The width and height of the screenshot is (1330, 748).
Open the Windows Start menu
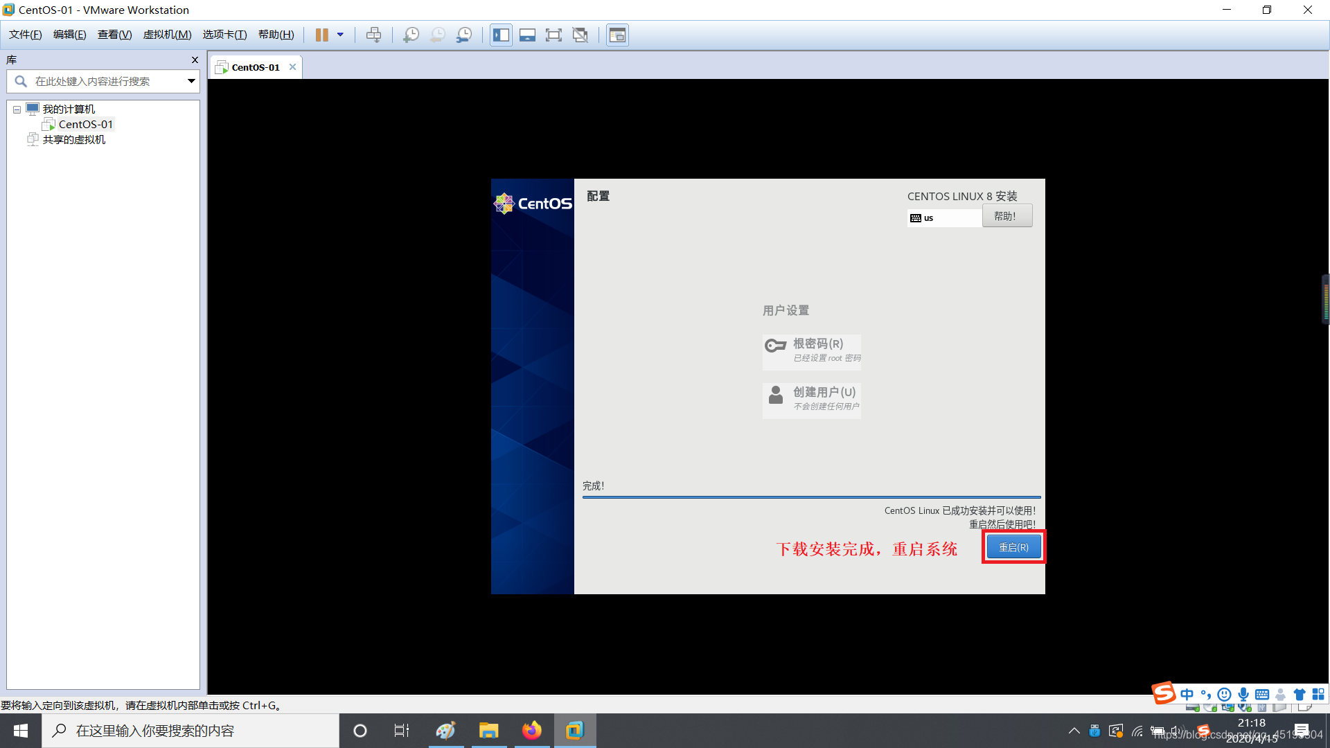[21, 731]
